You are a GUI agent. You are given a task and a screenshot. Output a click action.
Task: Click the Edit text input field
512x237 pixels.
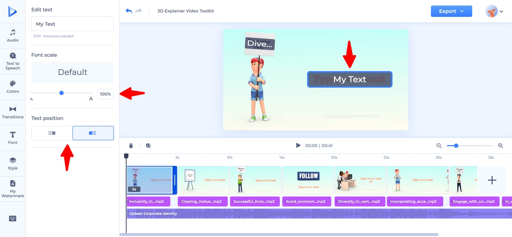72,24
